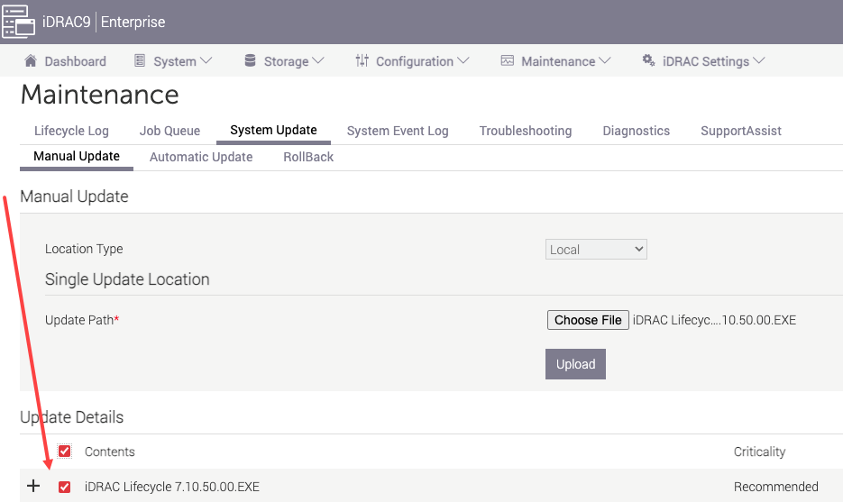
Task: Click the Dashboard home icon
Action: (31, 61)
